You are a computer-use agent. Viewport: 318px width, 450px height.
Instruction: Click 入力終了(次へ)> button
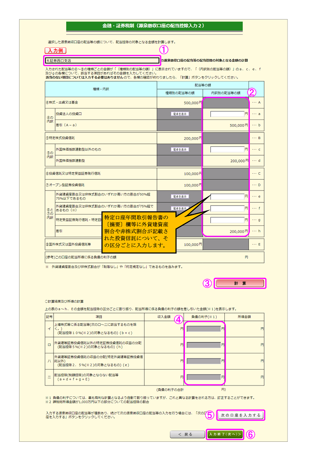pyautogui.click(x=225, y=434)
